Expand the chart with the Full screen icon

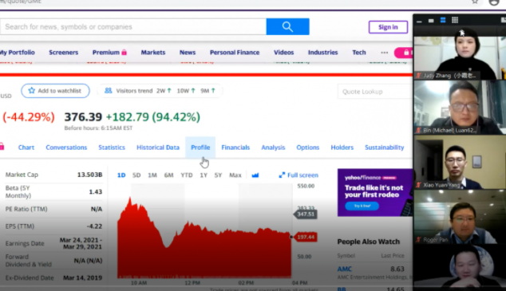pos(282,175)
